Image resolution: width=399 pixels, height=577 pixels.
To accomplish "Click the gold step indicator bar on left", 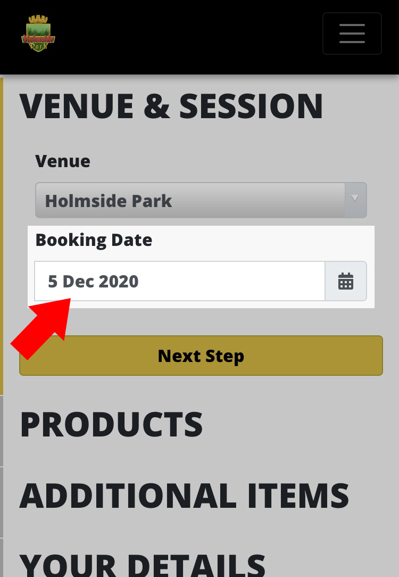I will click(2, 236).
